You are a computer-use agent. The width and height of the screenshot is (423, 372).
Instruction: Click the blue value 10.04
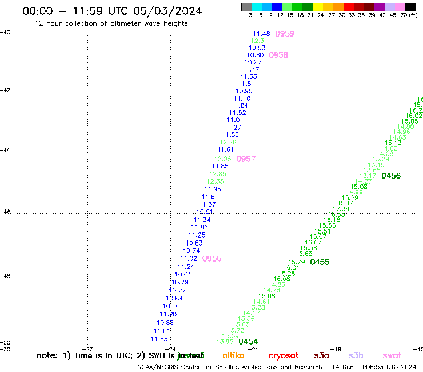click(x=183, y=275)
